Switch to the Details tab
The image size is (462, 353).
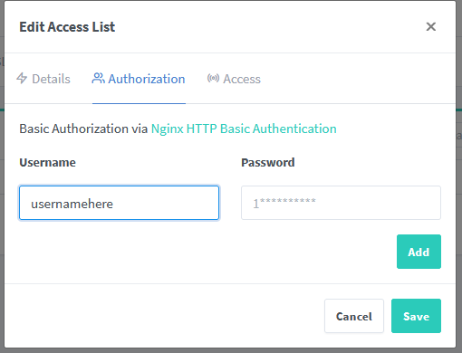click(43, 79)
